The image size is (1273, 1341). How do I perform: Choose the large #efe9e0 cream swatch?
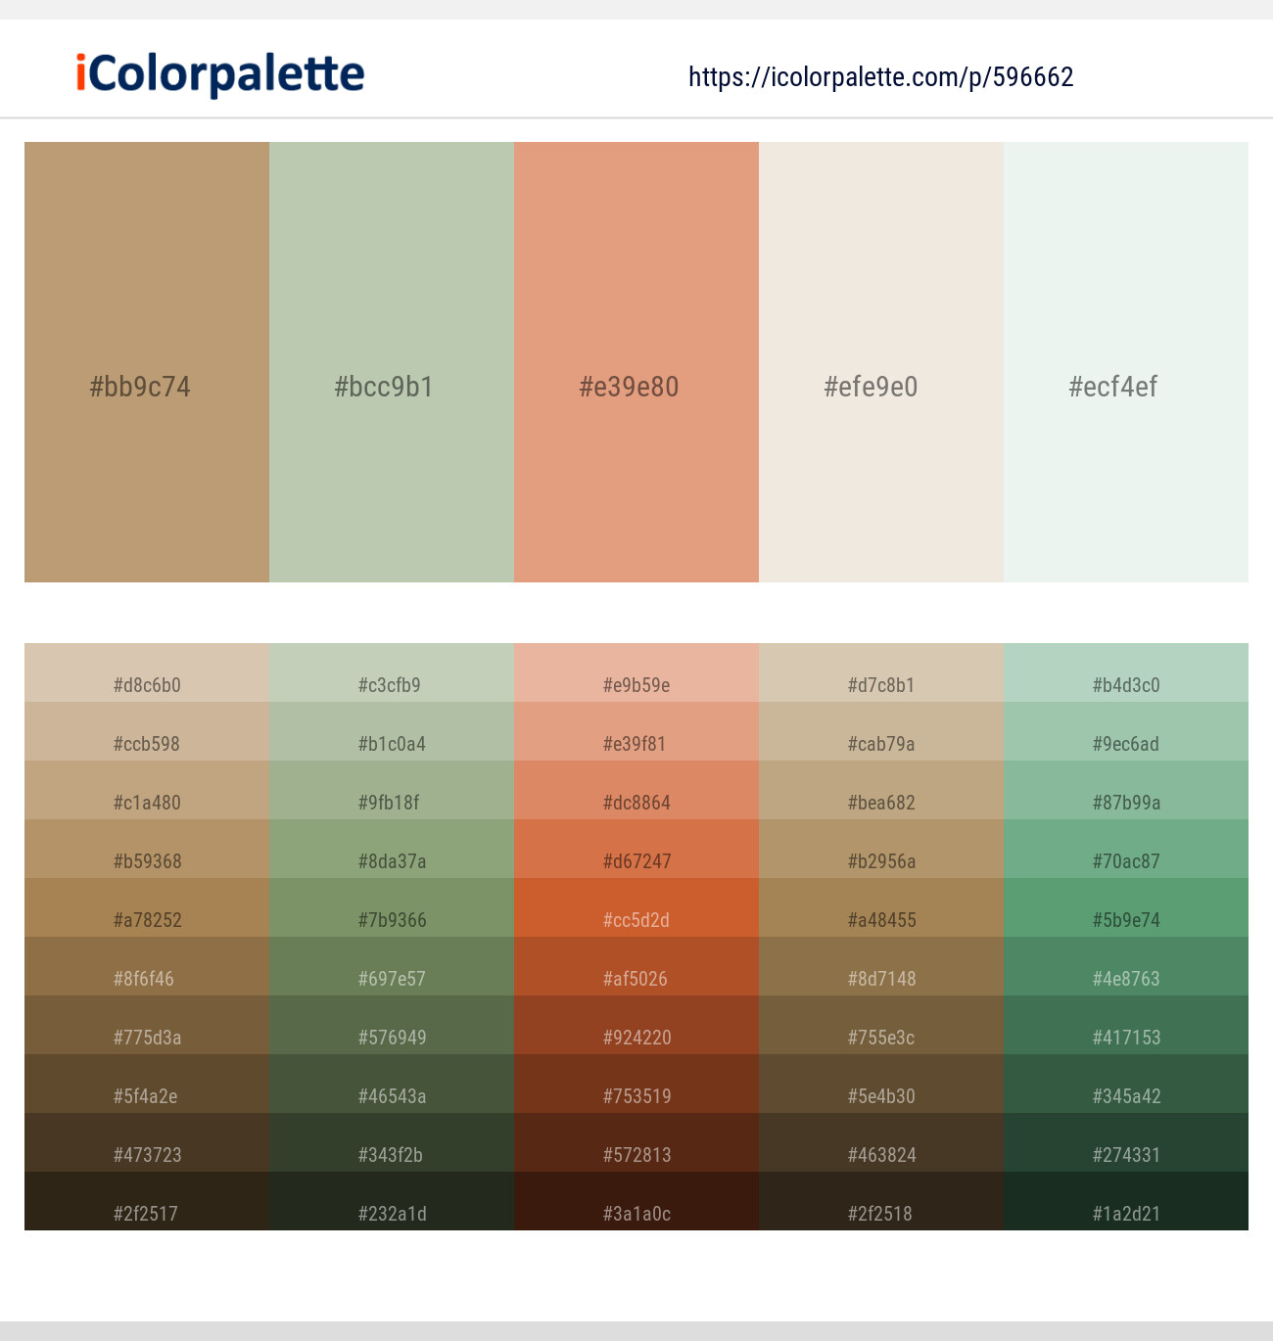[881, 362]
